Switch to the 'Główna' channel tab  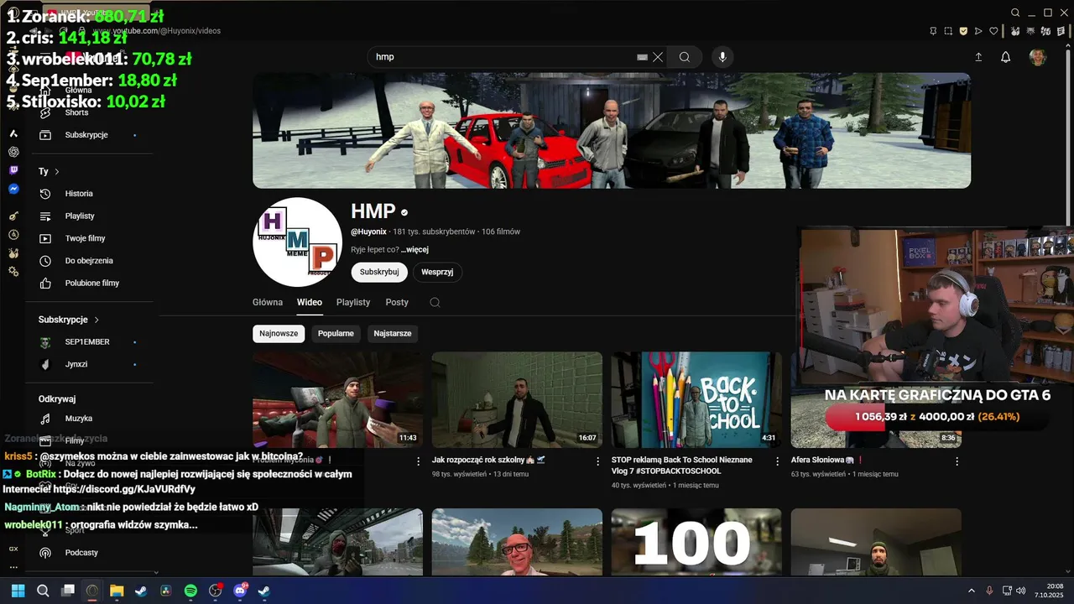pyautogui.click(x=268, y=302)
